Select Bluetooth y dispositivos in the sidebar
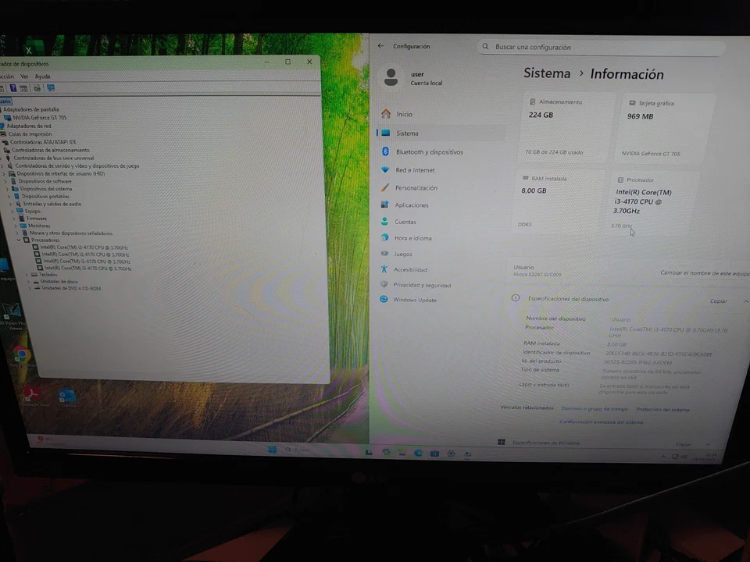This screenshot has height=562, width=750. pos(429,151)
